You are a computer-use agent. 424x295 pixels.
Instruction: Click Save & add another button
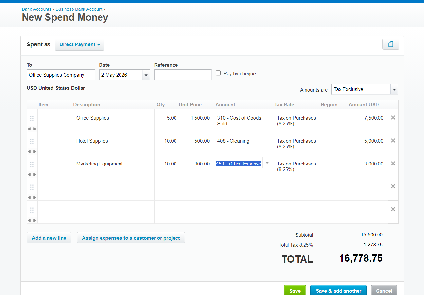[339, 291]
